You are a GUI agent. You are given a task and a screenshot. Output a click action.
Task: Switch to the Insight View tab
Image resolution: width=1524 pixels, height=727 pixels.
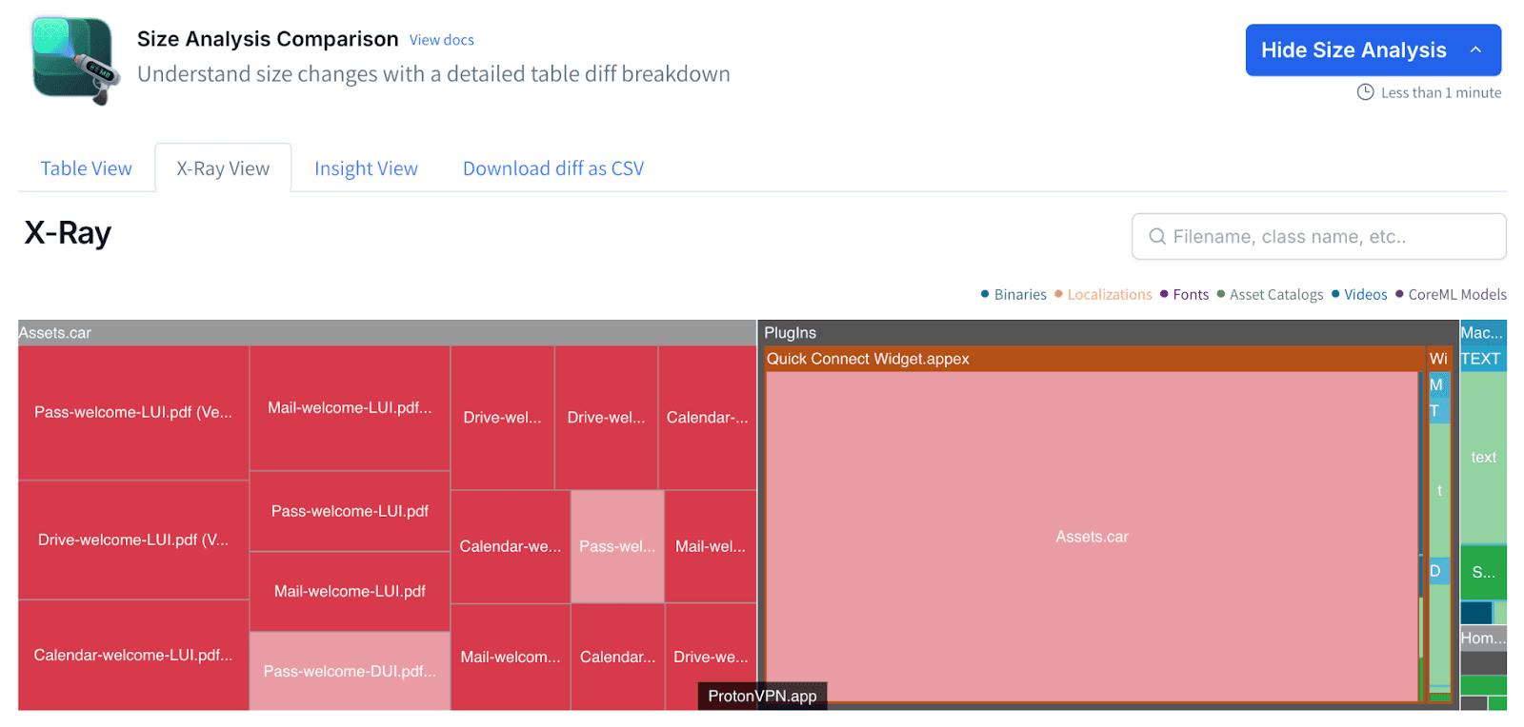(366, 168)
